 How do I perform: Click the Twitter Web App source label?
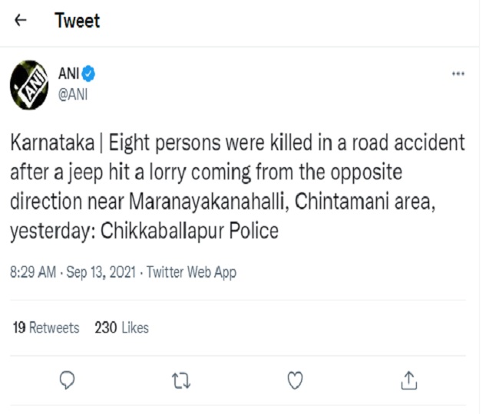coord(191,272)
